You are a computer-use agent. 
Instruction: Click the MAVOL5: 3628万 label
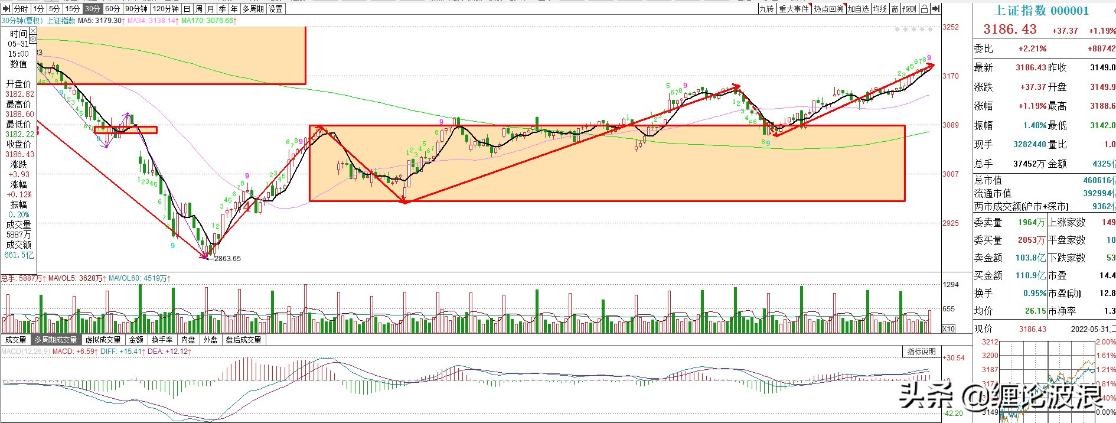(76, 278)
